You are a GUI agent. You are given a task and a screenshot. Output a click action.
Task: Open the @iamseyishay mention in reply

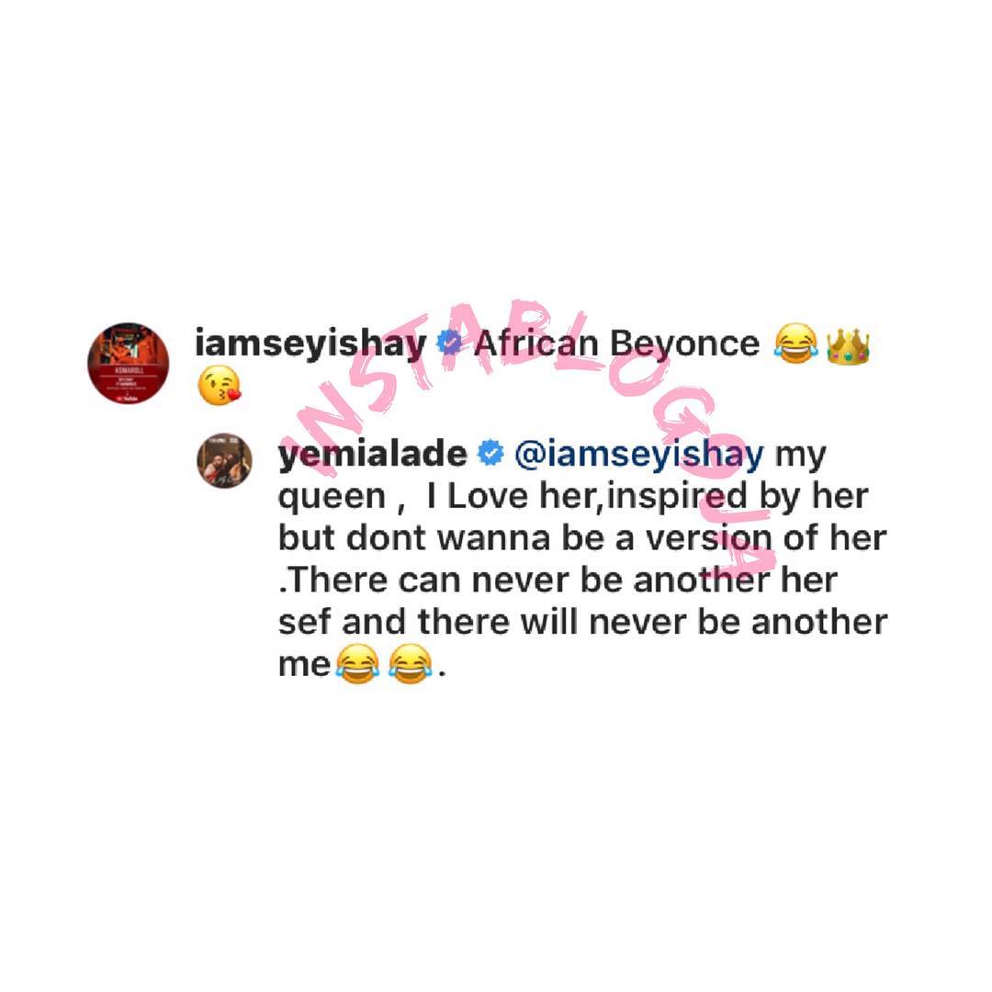(639, 456)
